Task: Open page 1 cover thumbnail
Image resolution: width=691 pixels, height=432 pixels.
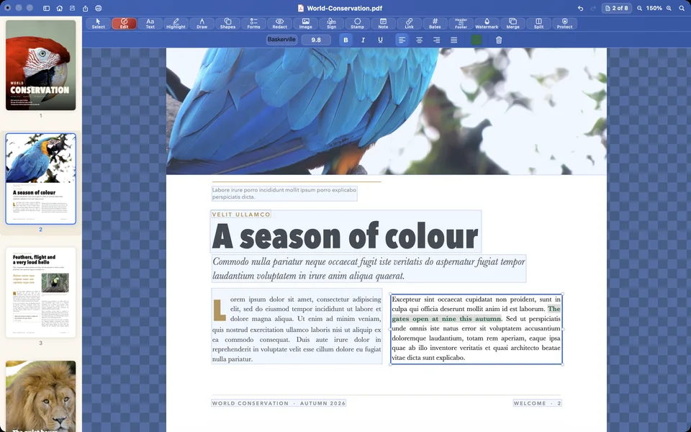Action: (x=40, y=66)
